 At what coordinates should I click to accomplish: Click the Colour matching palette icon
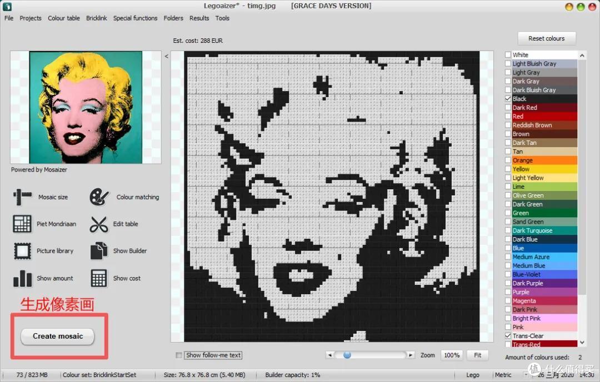(x=99, y=197)
